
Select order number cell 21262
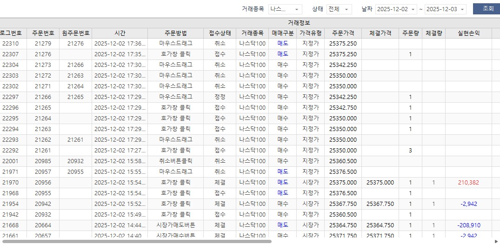(x=43, y=140)
